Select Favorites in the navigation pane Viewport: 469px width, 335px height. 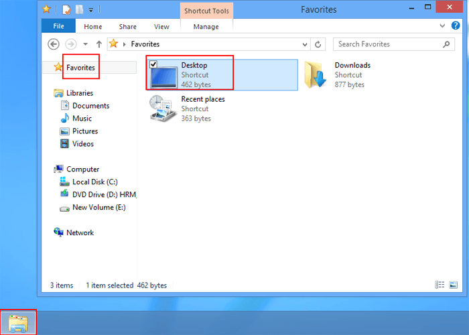point(80,68)
